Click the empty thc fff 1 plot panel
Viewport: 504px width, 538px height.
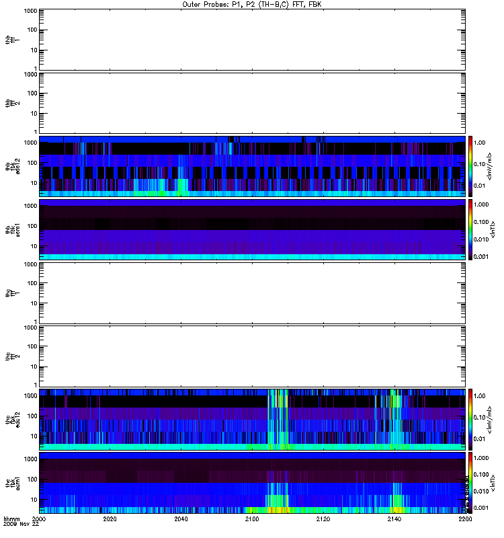tap(252, 293)
